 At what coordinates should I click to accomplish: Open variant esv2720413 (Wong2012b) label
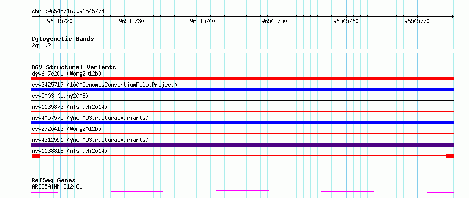tap(66, 129)
